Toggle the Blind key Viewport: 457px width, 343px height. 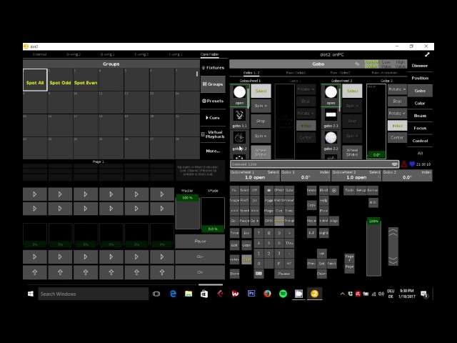(x=323, y=191)
